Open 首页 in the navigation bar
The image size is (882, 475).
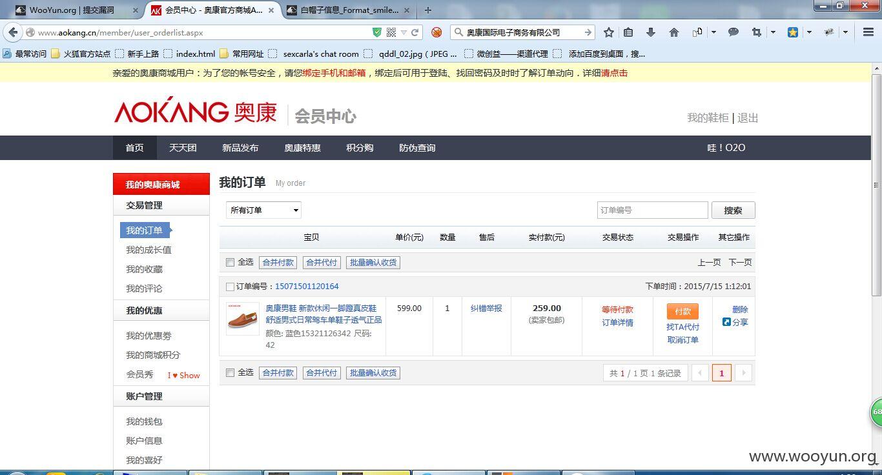tap(134, 148)
